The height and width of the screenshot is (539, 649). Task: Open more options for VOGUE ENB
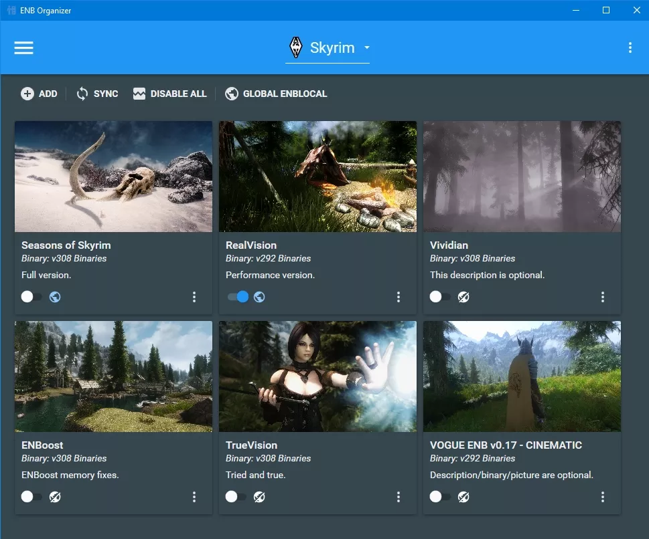click(603, 497)
